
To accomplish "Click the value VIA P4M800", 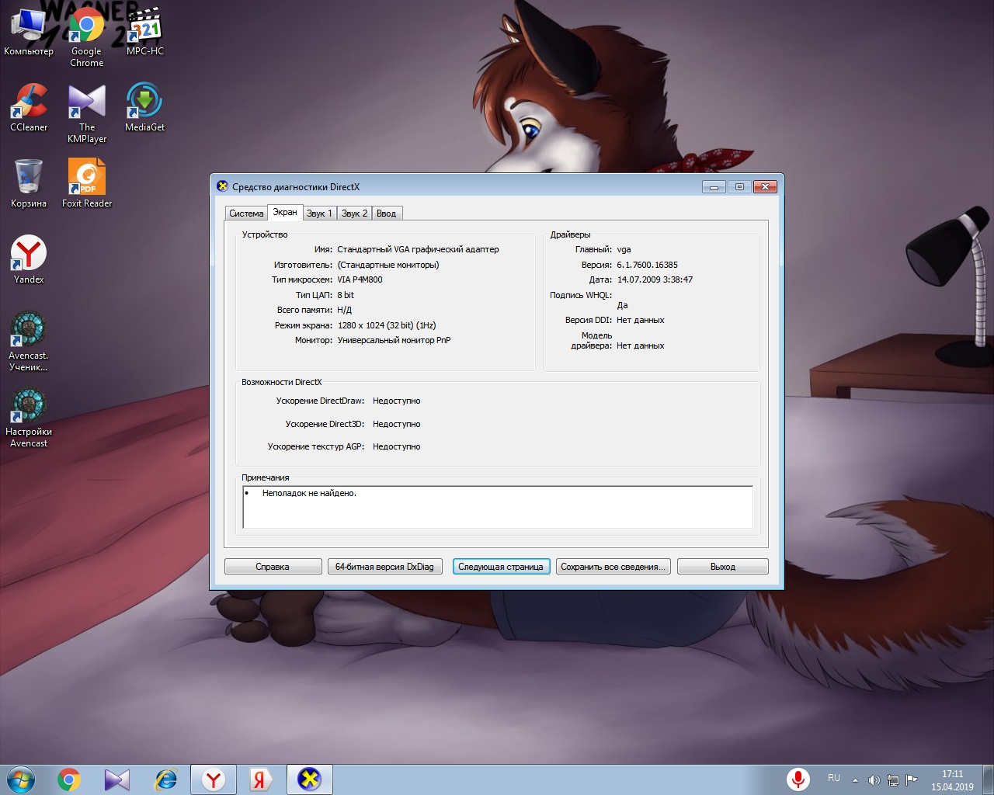I will [360, 279].
